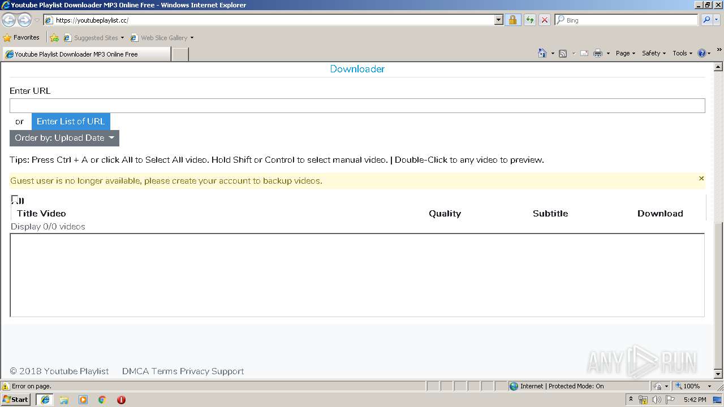Open the Order by: Upload Date dropdown
Viewport: 724px width, 407px height.
click(x=64, y=138)
